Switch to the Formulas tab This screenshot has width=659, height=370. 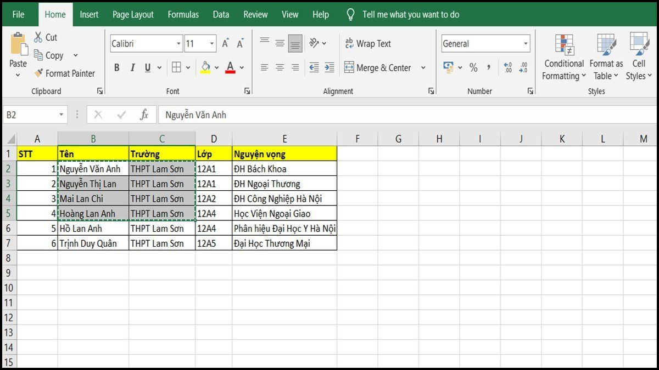[x=183, y=15]
